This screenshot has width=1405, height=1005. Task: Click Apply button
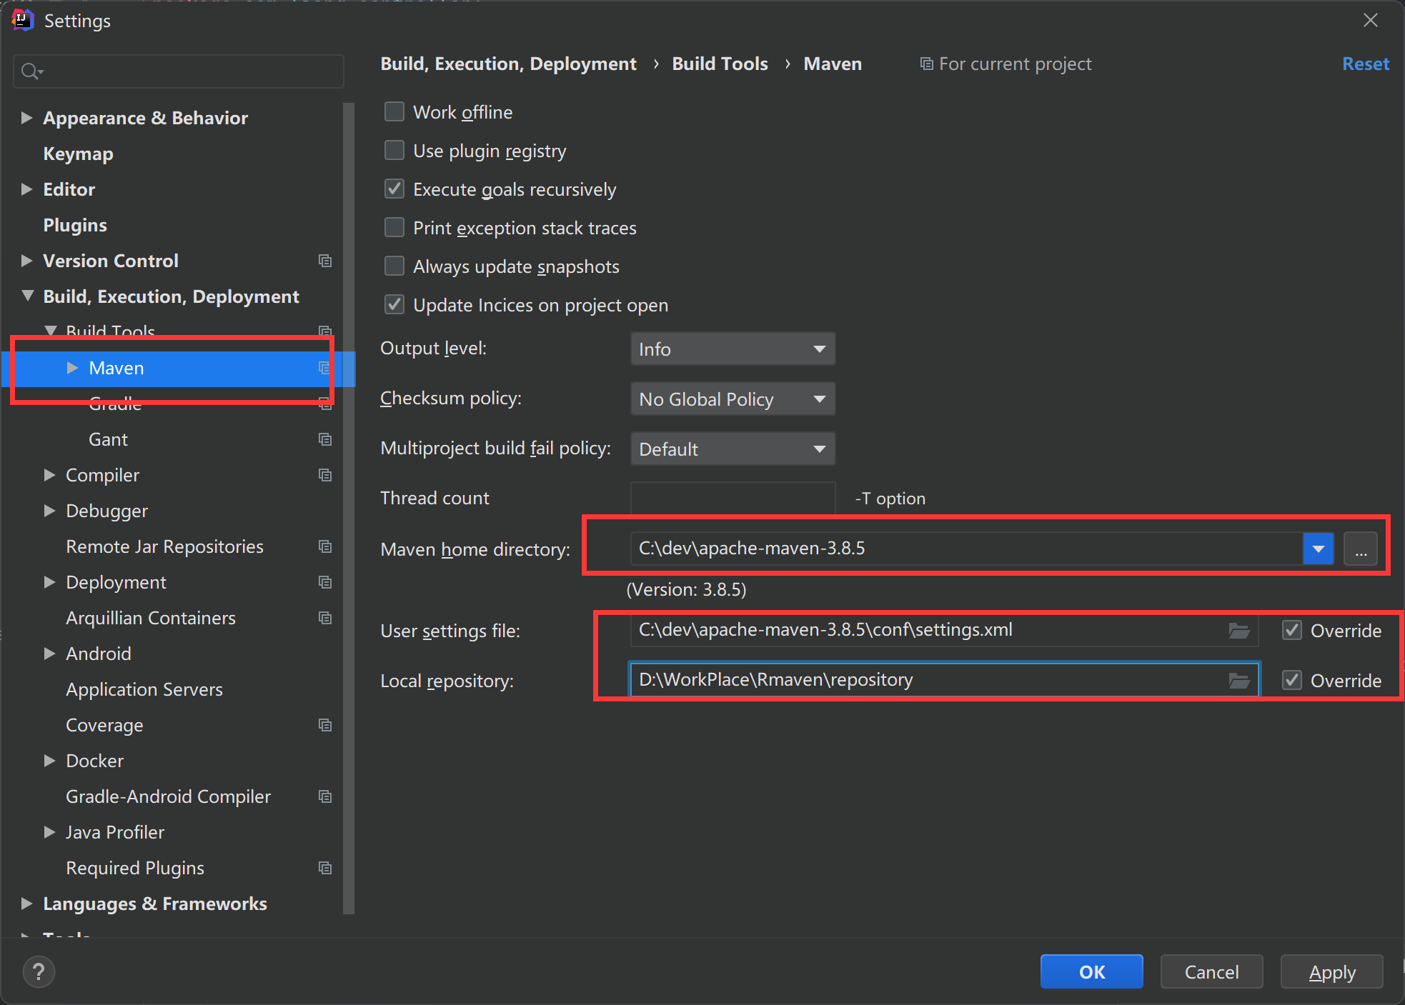click(x=1331, y=971)
